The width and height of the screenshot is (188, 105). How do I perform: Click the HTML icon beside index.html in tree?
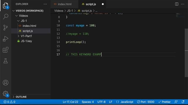point(20,26)
